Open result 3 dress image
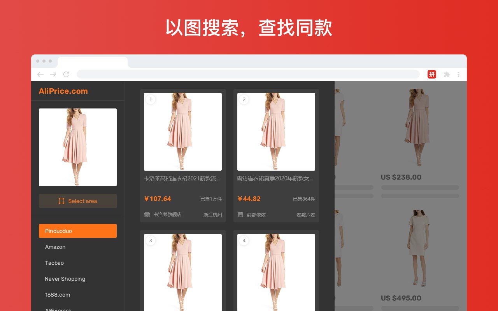The width and height of the screenshot is (498, 311). 183,273
